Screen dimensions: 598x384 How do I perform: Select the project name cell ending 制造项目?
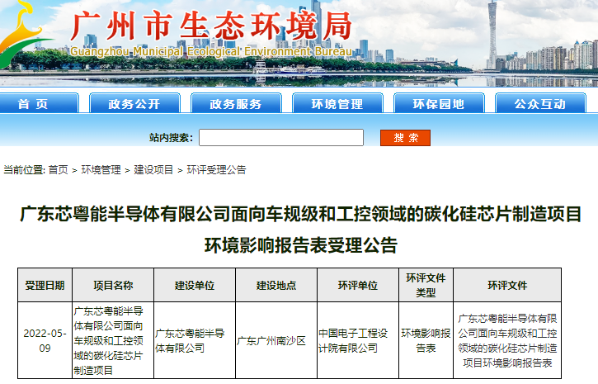pos(113,340)
